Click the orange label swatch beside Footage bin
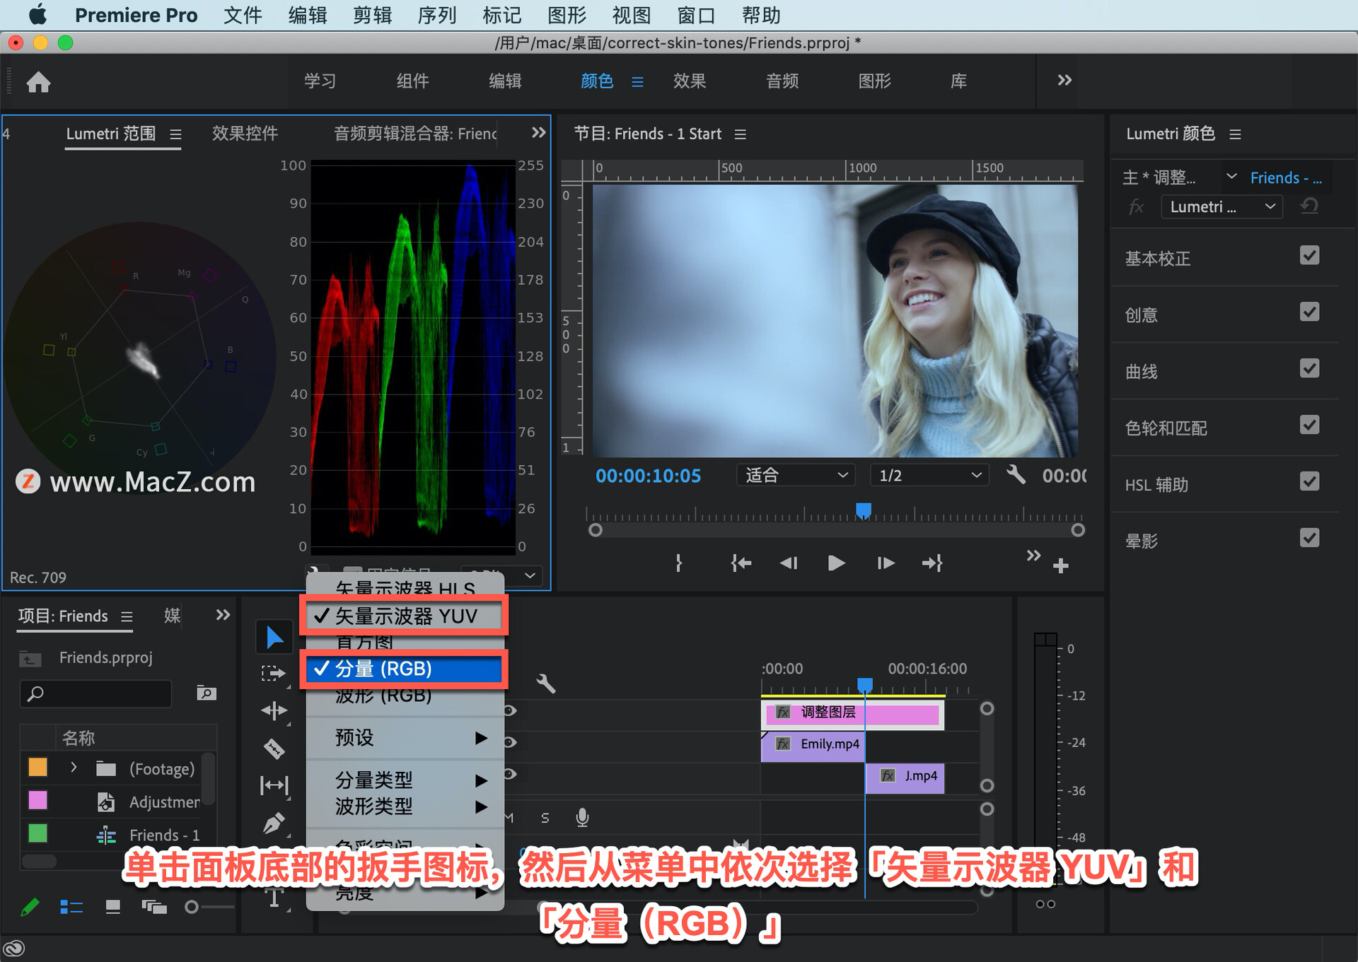The height and width of the screenshot is (962, 1358). pos(37,767)
